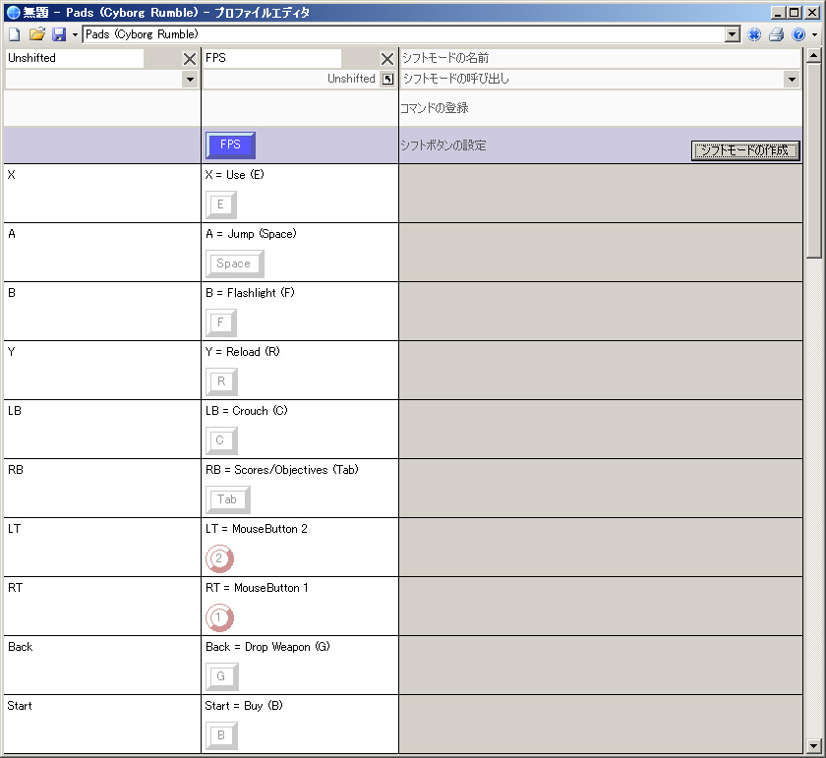This screenshot has width=826, height=758.
Task: Click the blue globe icon in the toolbar
Action: pos(754,34)
